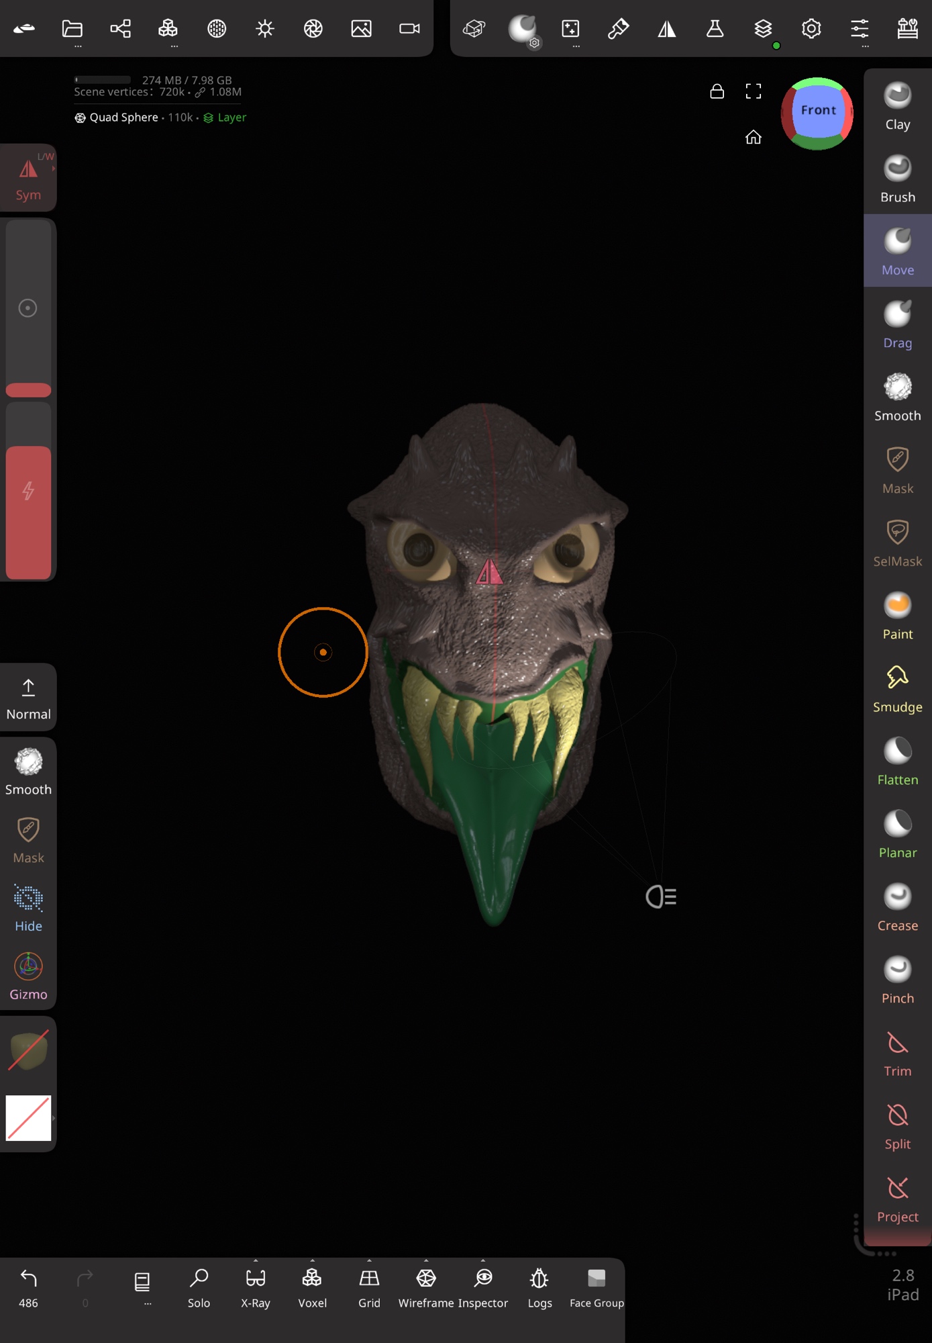Viewport: 932px width, 1343px height.
Task: Expand the Inspector options arrow
Action: 483,1261
